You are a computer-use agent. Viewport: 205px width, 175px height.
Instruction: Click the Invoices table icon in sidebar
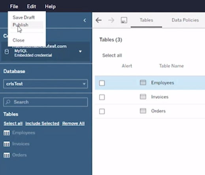pyautogui.click(x=7, y=144)
